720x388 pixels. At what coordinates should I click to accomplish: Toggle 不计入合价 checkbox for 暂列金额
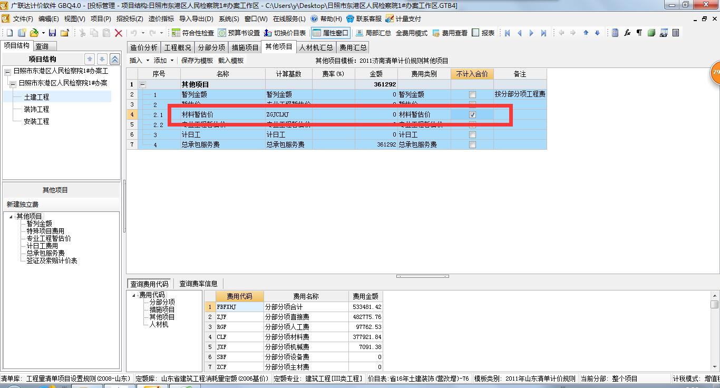(472, 94)
